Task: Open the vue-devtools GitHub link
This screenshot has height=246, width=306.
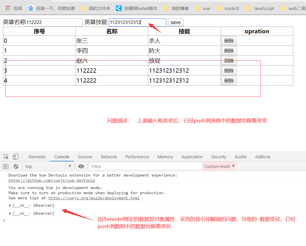Action: tap(52, 180)
